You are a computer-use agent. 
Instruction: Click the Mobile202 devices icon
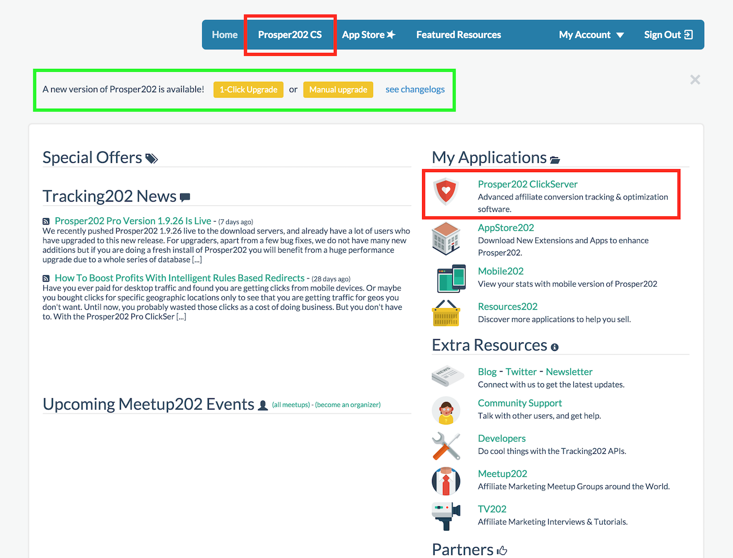pyautogui.click(x=451, y=278)
